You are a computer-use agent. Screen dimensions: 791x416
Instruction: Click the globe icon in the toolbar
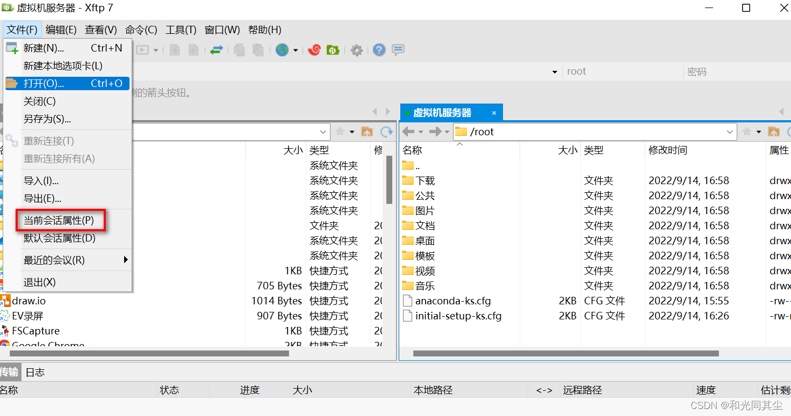tap(282, 50)
